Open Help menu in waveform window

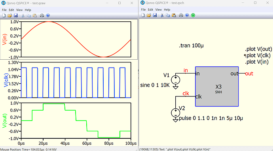point(28,10)
